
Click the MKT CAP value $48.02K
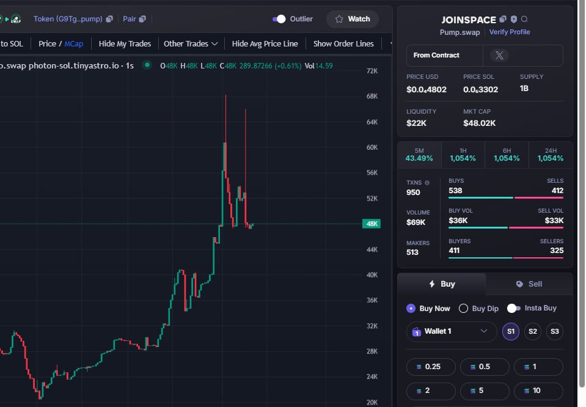480,123
